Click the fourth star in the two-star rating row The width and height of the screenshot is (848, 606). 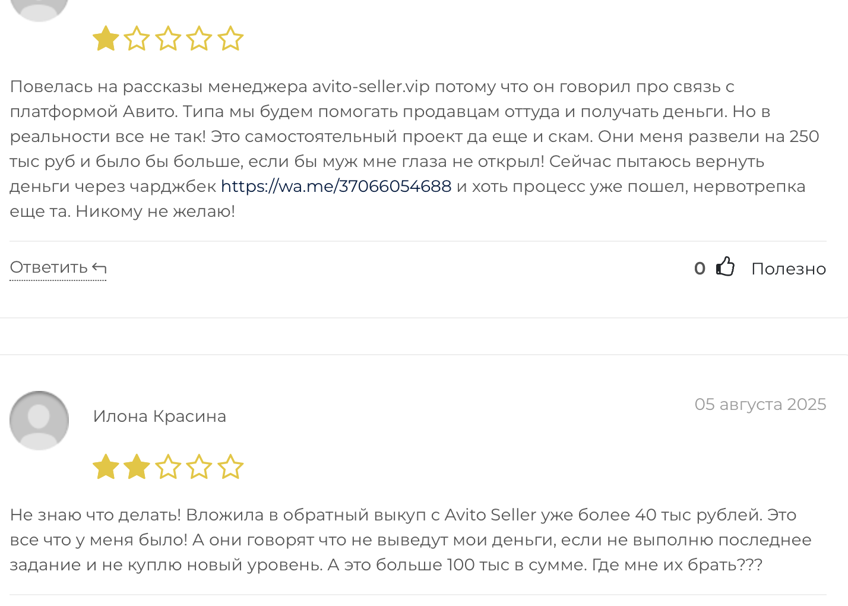click(200, 466)
